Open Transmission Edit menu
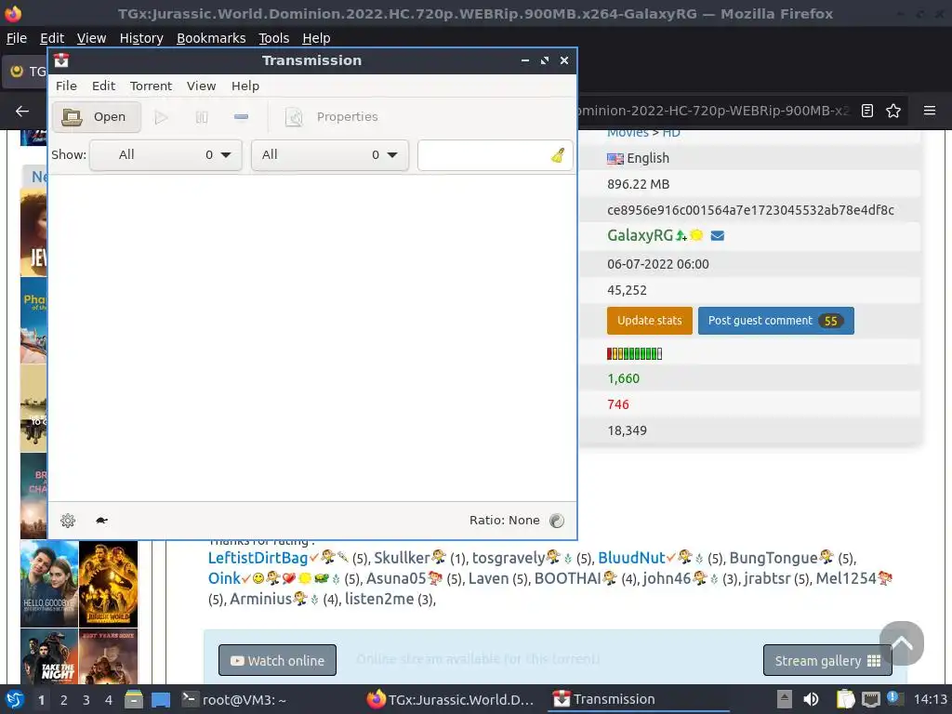952x714 pixels. (104, 86)
